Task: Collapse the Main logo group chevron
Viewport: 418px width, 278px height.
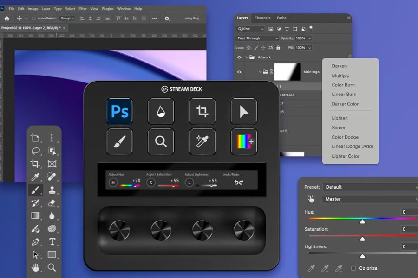Action: [260, 72]
